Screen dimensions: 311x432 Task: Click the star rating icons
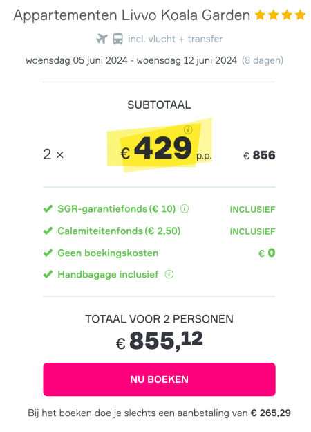[280, 15]
